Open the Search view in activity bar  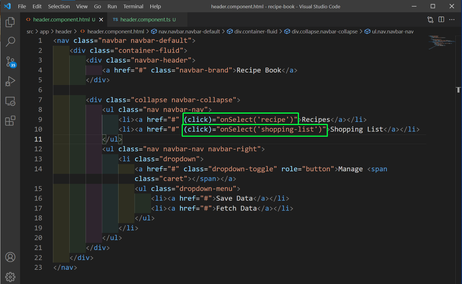pos(10,42)
